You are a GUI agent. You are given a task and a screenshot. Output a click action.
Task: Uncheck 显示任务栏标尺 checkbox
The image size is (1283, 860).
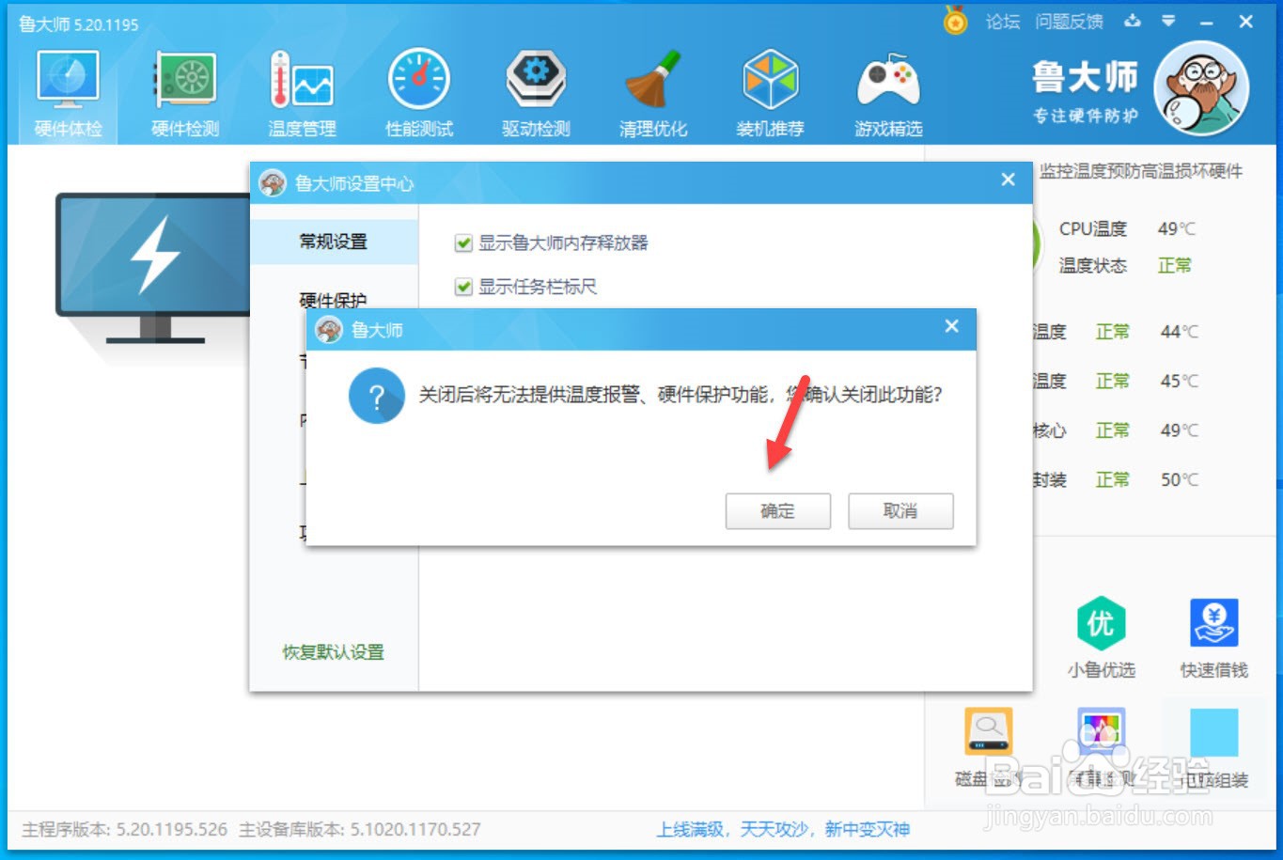[463, 288]
